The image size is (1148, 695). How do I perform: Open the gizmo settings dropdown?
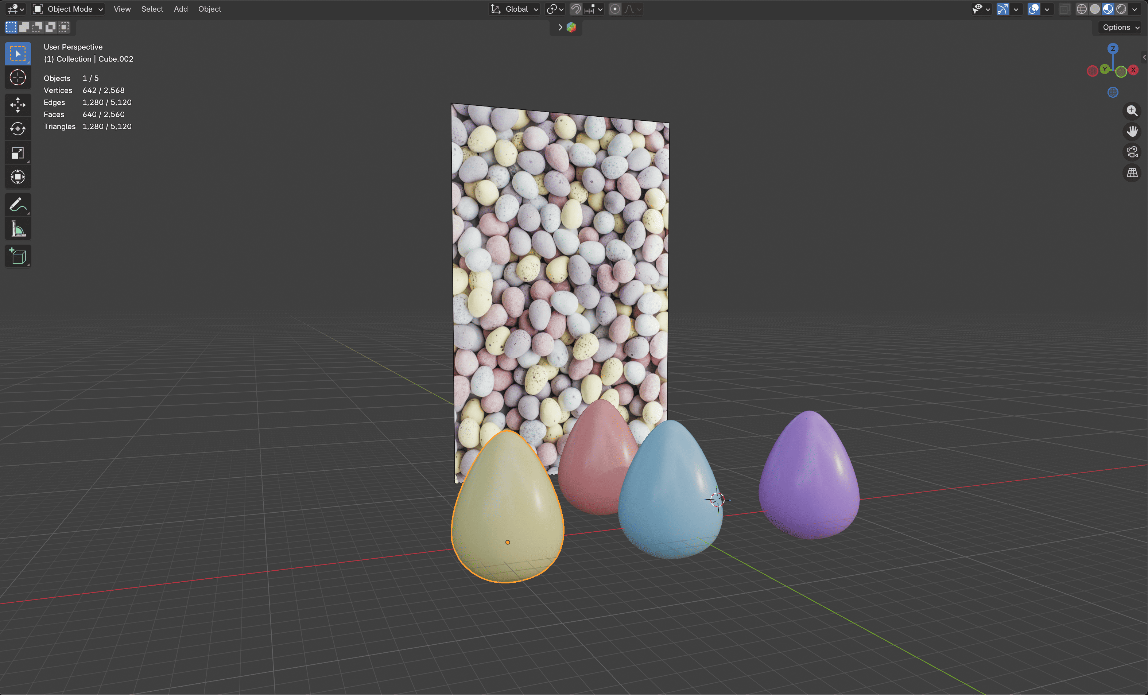point(1016,9)
